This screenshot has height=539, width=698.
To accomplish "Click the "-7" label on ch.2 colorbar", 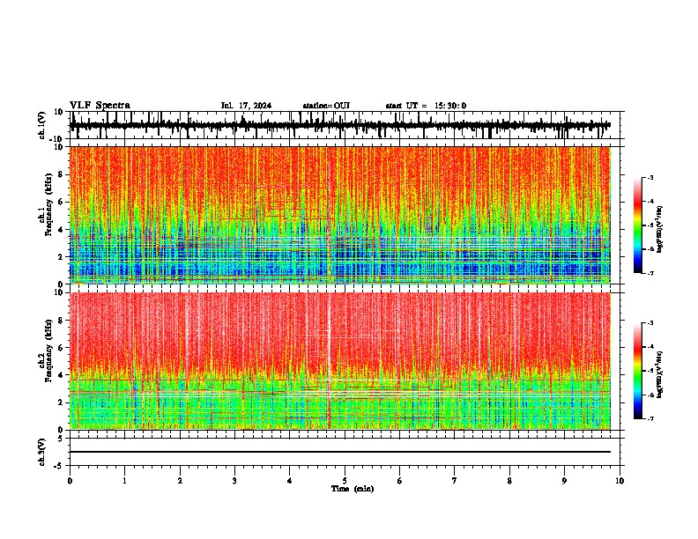I will pyautogui.click(x=650, y=418).
